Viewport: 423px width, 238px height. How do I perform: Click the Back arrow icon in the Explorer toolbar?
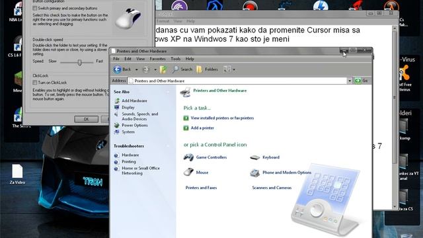117,69
